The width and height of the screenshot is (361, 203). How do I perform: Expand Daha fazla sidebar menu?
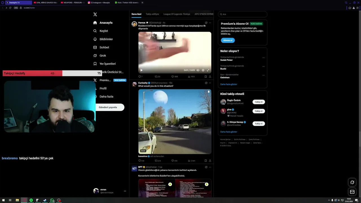click(103, 96)
